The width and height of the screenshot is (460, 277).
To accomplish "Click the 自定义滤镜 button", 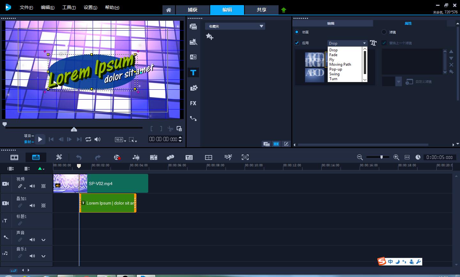I will coord(418,82).
